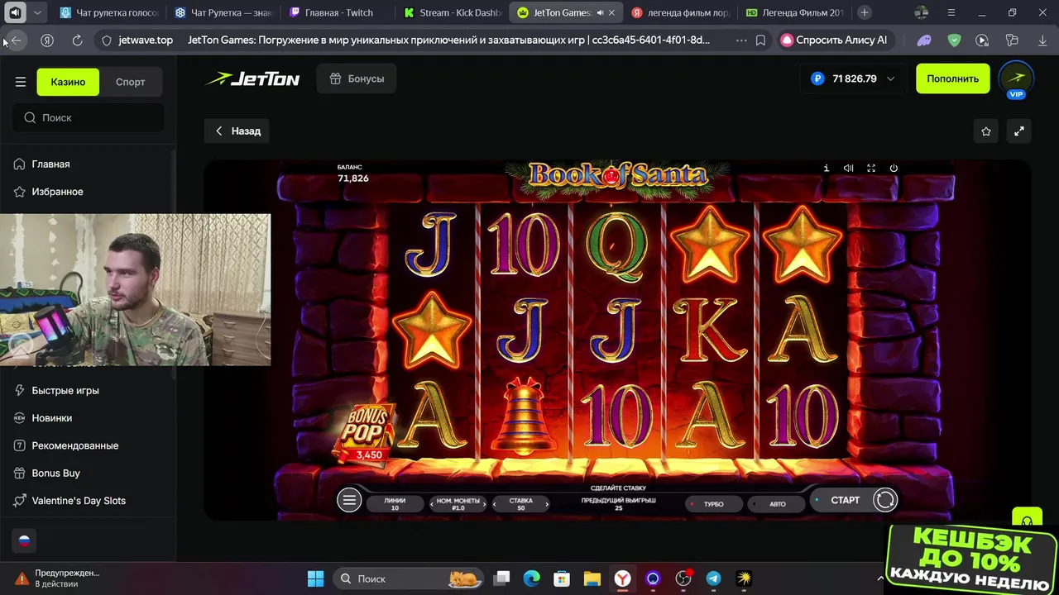Viewport: 1059px width, 595px height.
Task: Click the Линии 10 control
Action: 395,503
